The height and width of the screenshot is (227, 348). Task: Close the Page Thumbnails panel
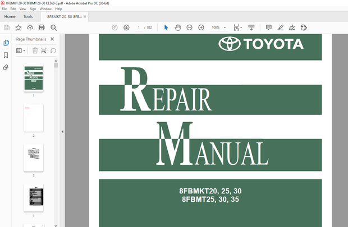tap(52, 39)
